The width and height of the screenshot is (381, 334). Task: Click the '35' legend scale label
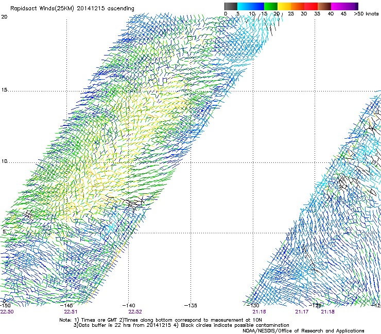tap(317, 14)
